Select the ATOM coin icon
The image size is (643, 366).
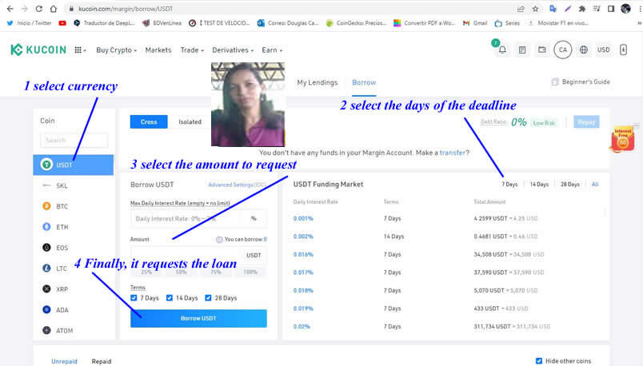coord(46,330)
